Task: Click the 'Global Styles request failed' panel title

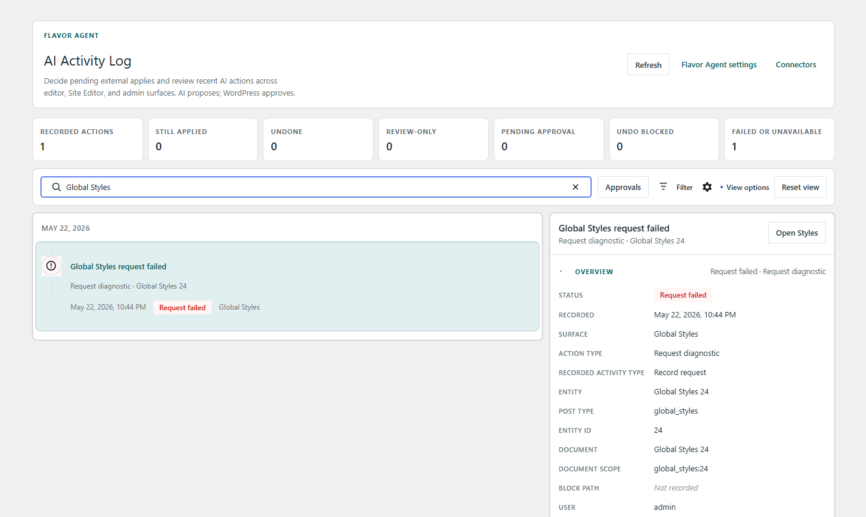Action: coord(614,228)
